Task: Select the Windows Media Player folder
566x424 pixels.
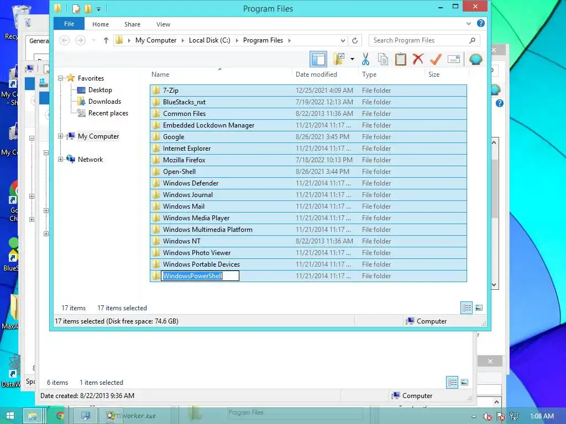Action: [308, 218]
